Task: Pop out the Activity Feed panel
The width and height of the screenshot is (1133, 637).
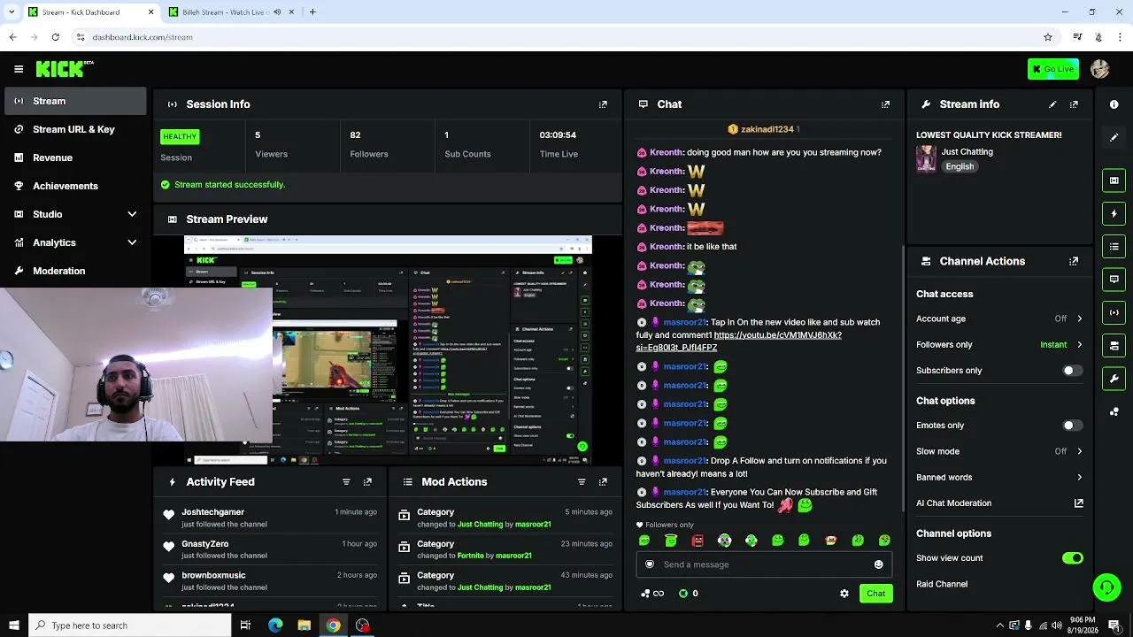Action: (x=367, y=482)
